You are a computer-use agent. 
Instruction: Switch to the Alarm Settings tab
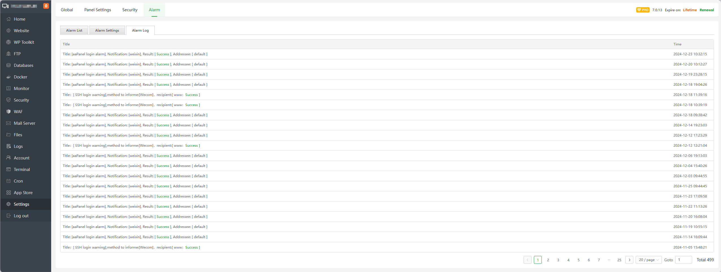(x=107, y=30)
